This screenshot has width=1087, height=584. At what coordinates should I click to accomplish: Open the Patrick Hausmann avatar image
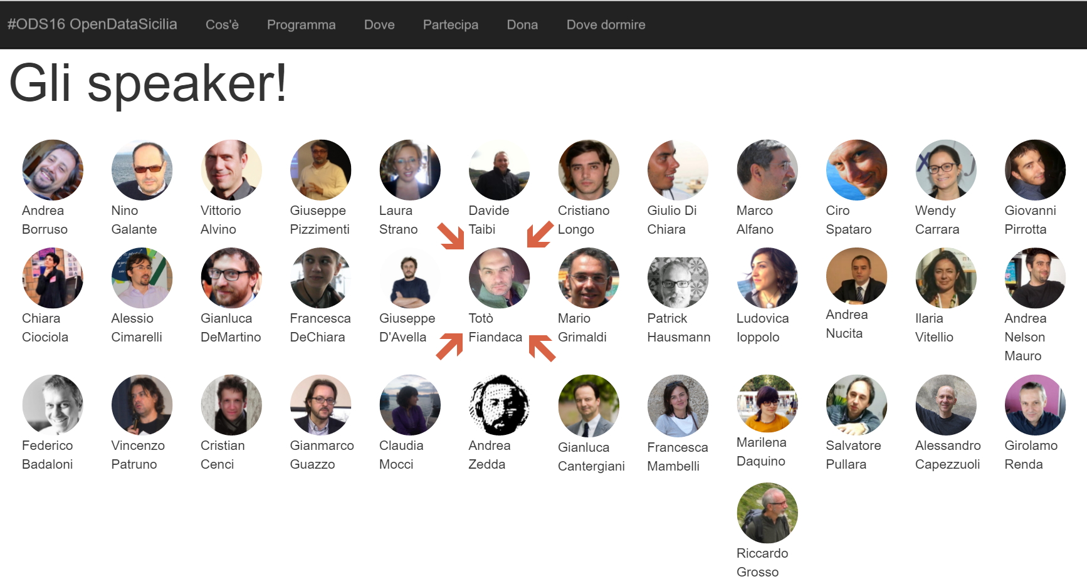[678, 278]
